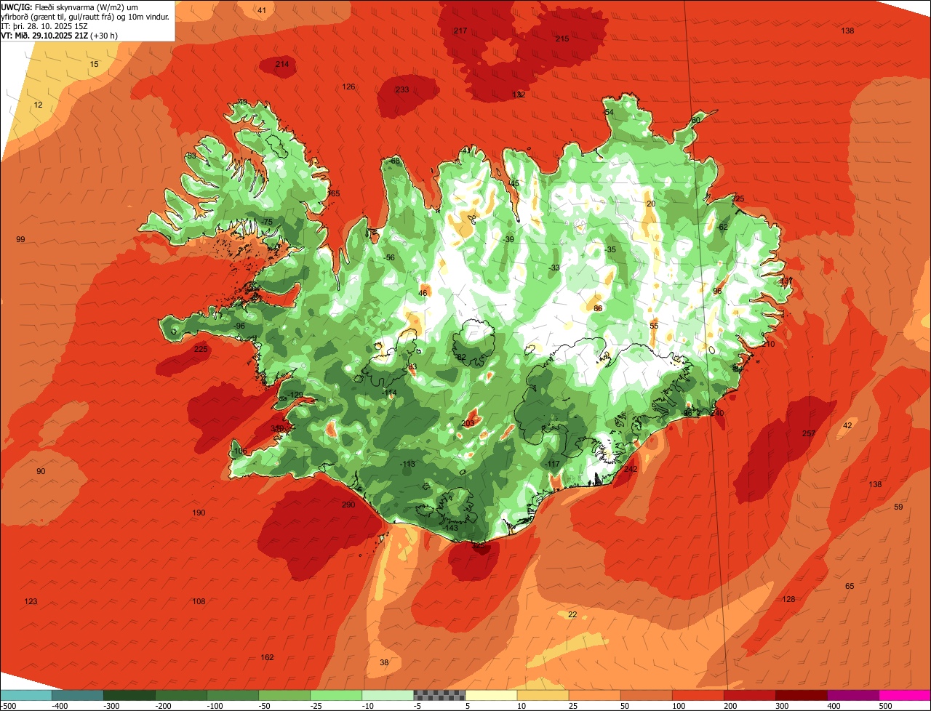This screenshot has width=931, height=711.
Task: Click the map value 42 in the east sea
Action: click(x=847, y=425)
